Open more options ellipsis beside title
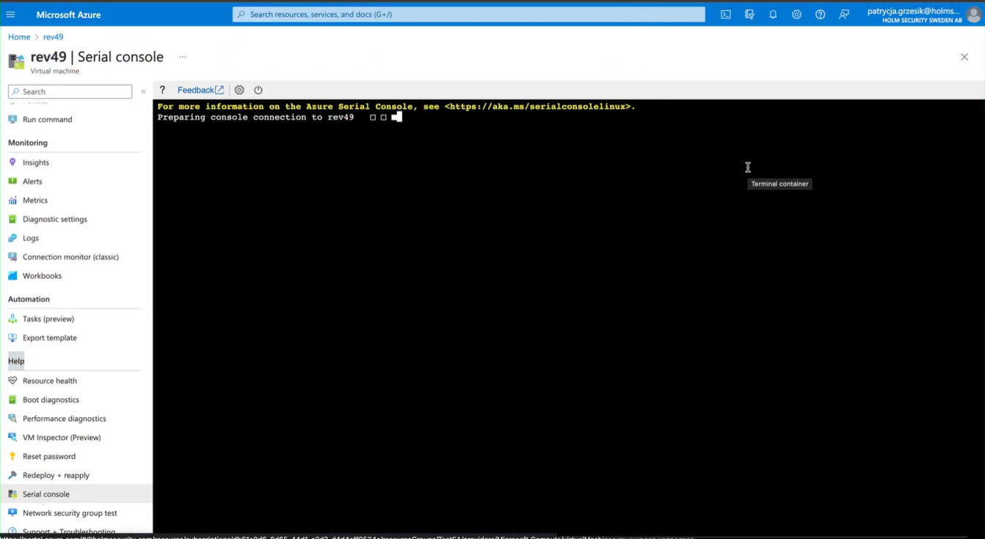The height and width of the screenshot is (539, 985). click(x=183, y=56)
